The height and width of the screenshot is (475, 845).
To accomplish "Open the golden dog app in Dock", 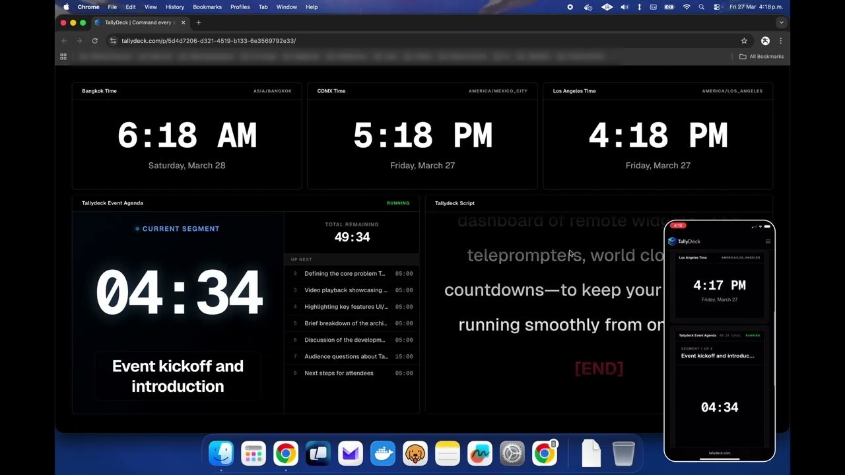I will click(415, 453).
